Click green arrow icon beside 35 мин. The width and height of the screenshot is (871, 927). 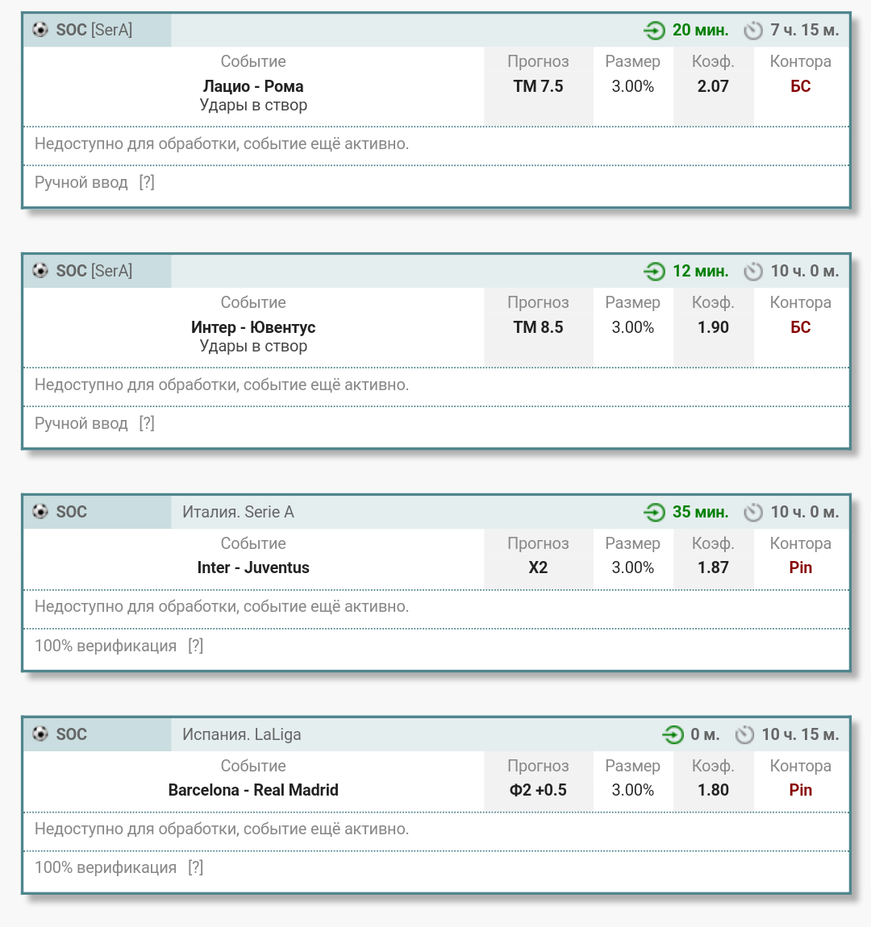654,513
